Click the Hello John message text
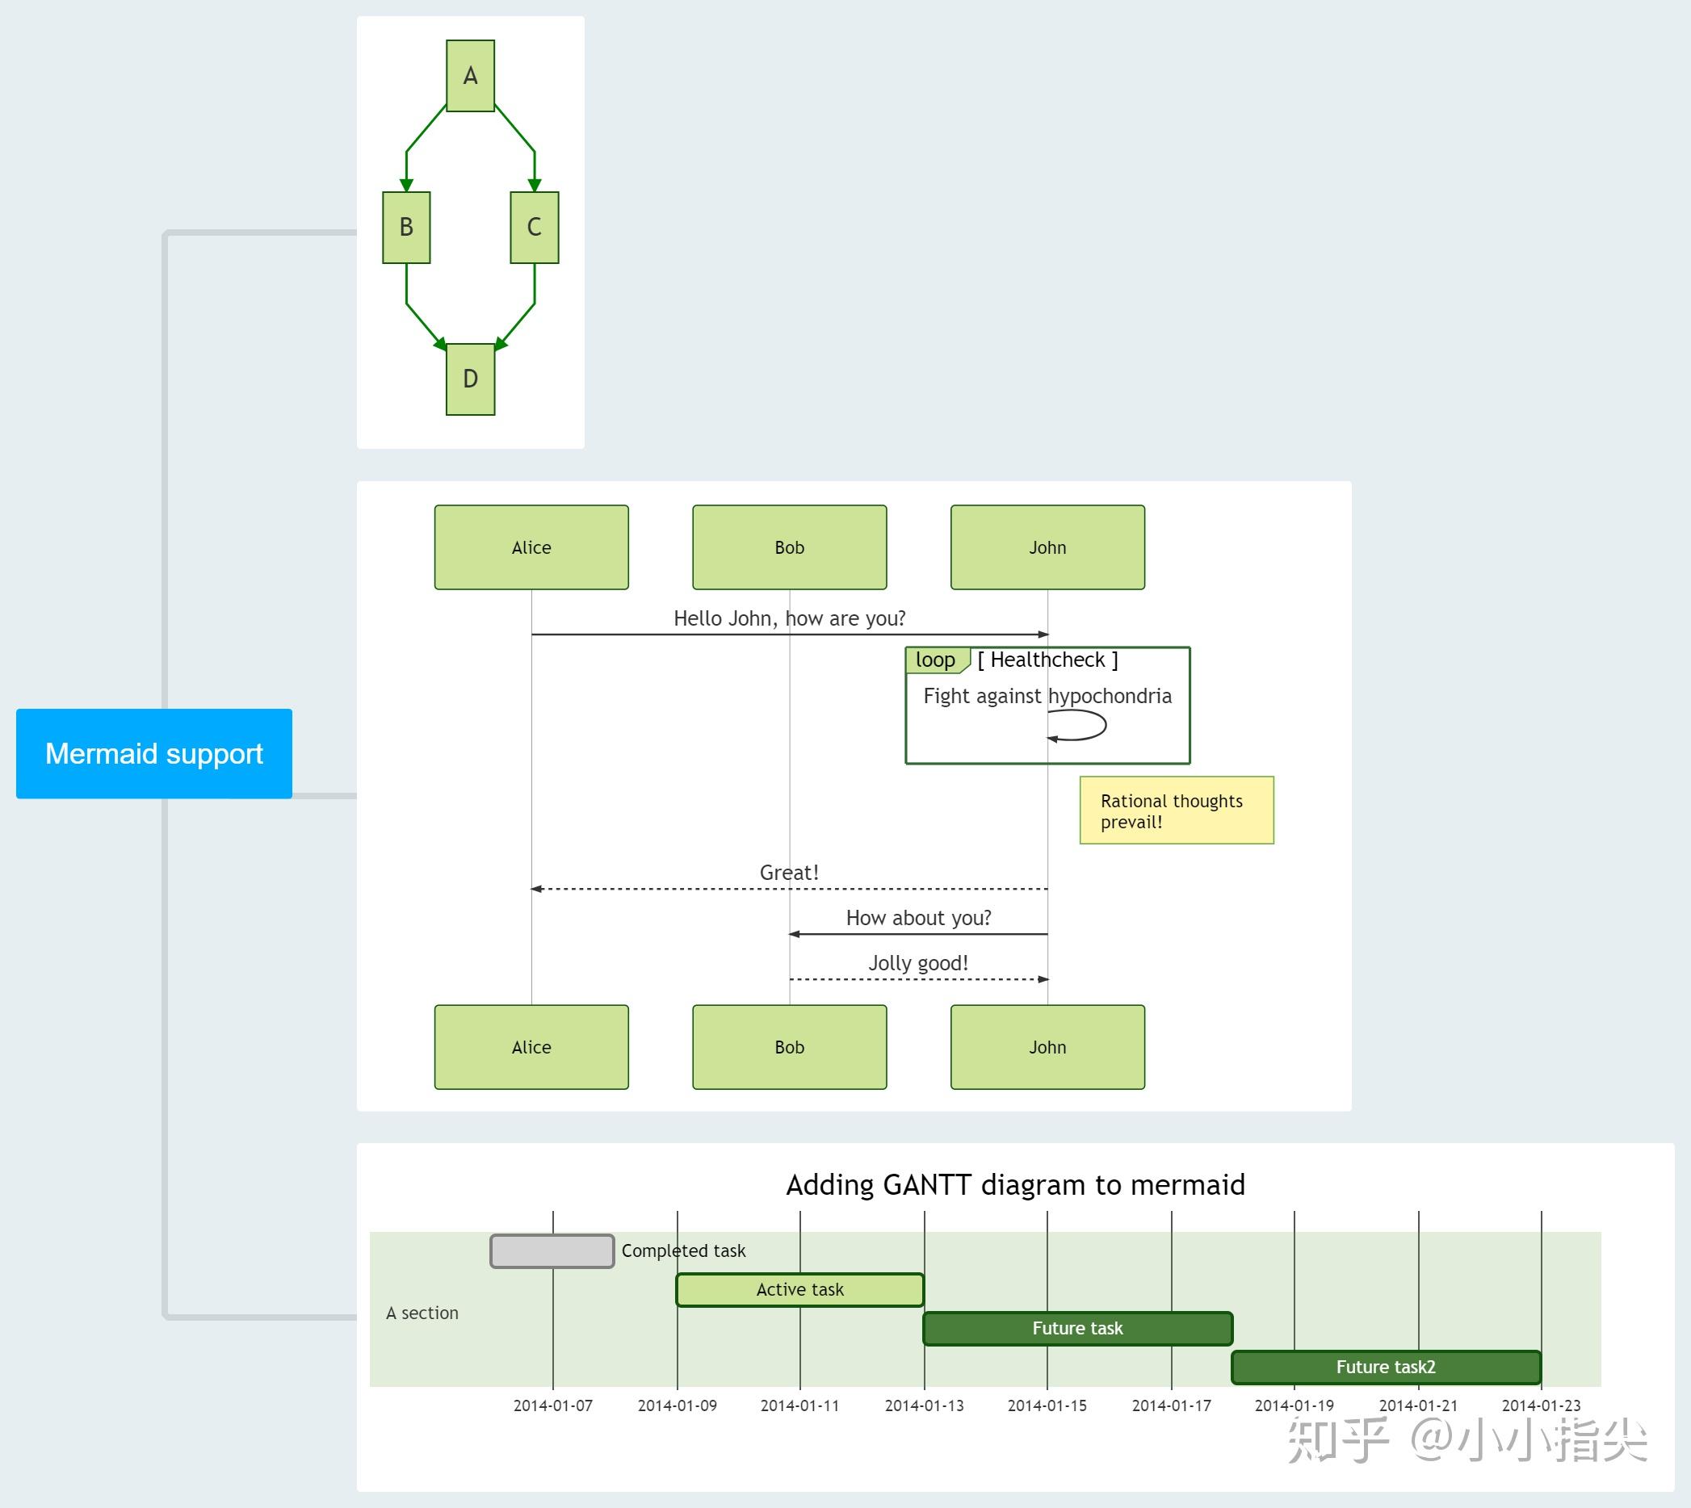Viewport: 1691px width, 1508px height. (789, 618)
